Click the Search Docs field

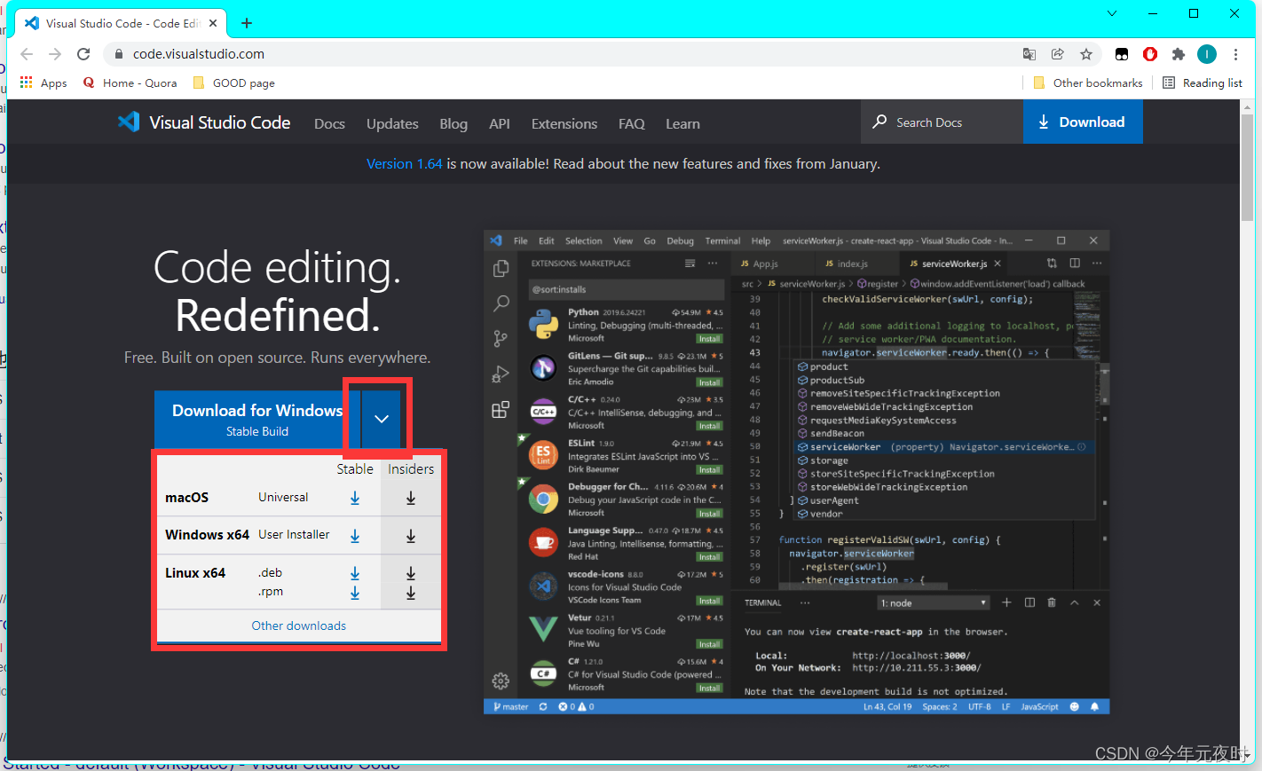coord(942,122)
